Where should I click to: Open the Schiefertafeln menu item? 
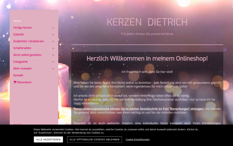click(x=22, y=48)
